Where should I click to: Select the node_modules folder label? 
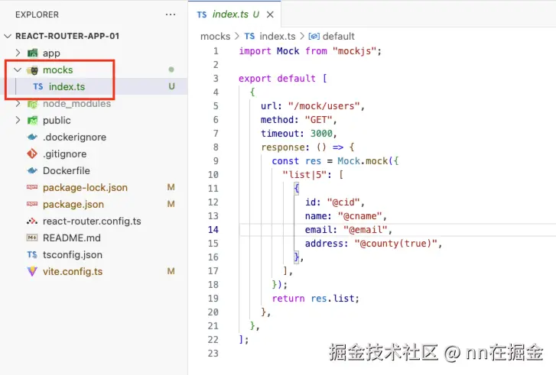(76, 103)
